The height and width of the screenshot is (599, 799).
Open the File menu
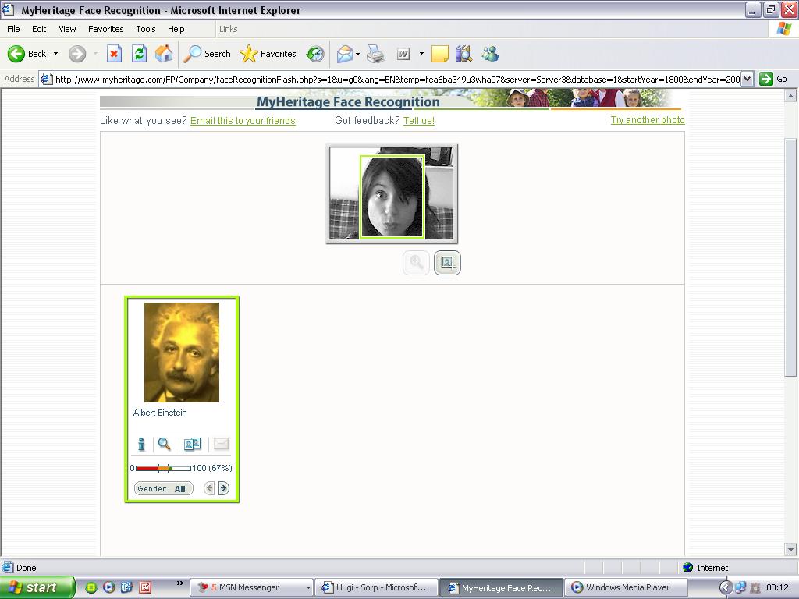coord(13,29)
